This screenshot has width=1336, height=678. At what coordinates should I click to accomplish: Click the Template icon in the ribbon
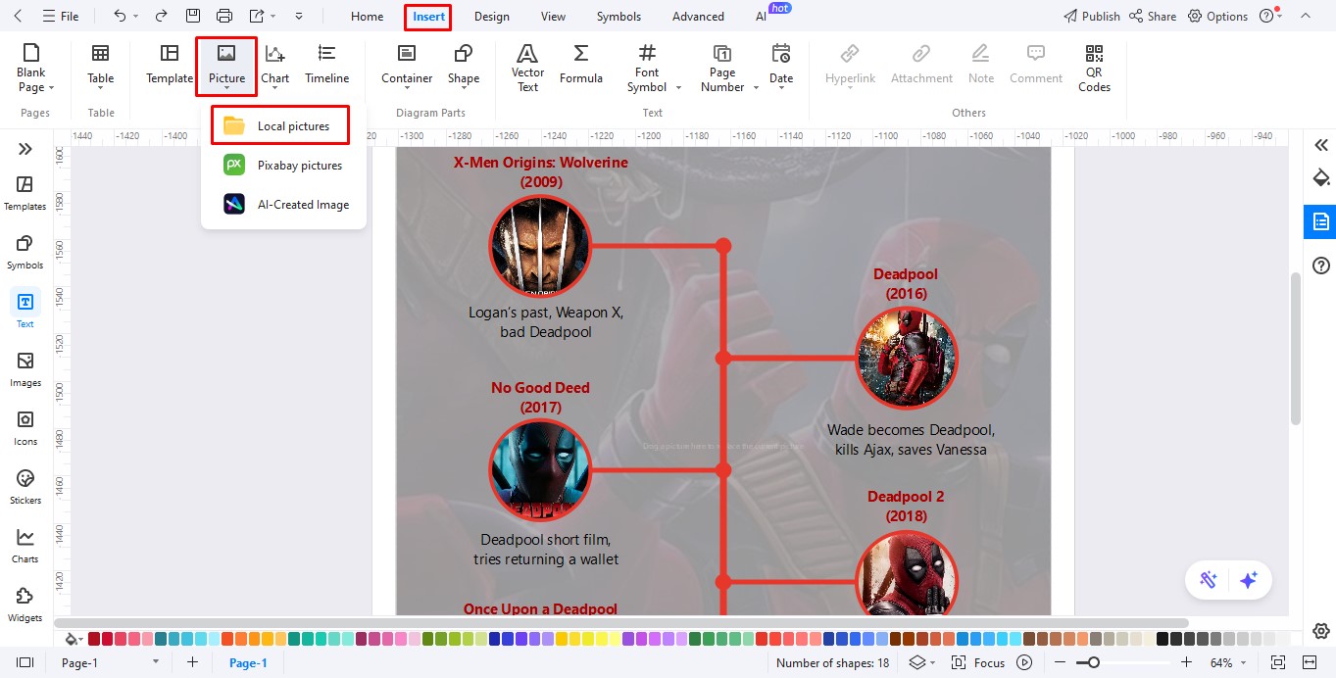pyautogui.click(x=170, y=65)
